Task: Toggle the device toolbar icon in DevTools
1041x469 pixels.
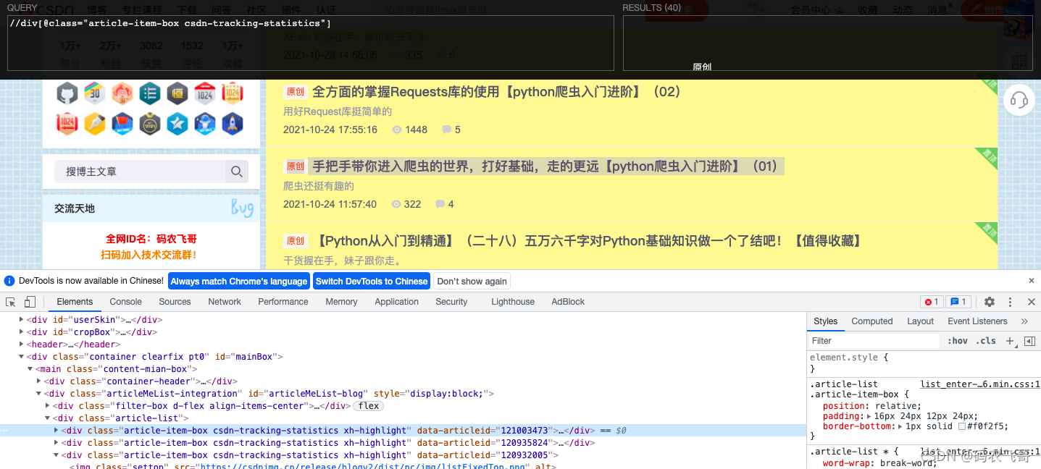Action: (30, 302)
